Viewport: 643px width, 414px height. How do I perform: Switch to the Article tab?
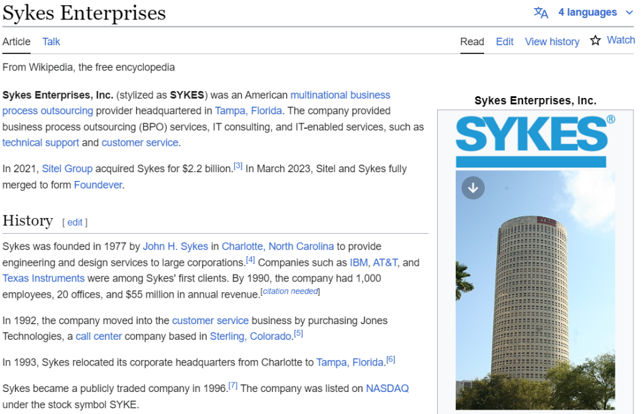(x=16, y=42)
